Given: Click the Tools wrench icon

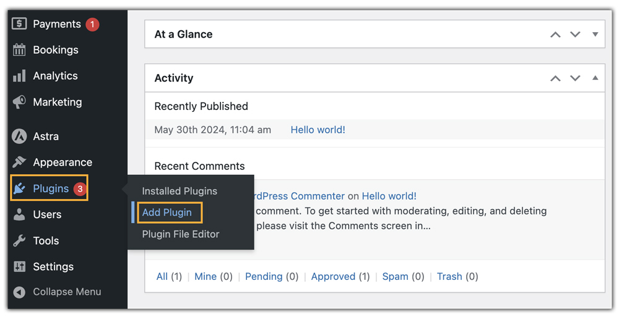Looking at the screenshot, I should pyautogui.click(x=19, y=240).
